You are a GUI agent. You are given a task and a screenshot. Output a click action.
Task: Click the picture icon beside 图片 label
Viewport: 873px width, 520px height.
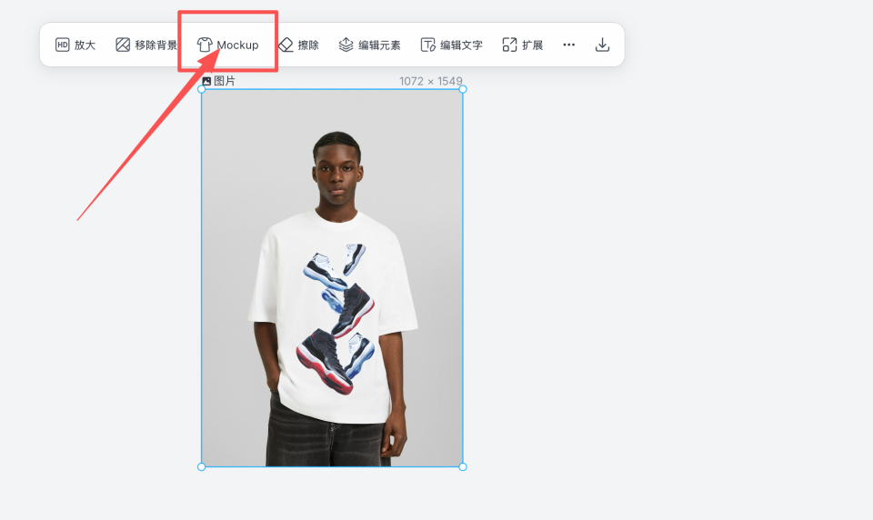point(206,81)
